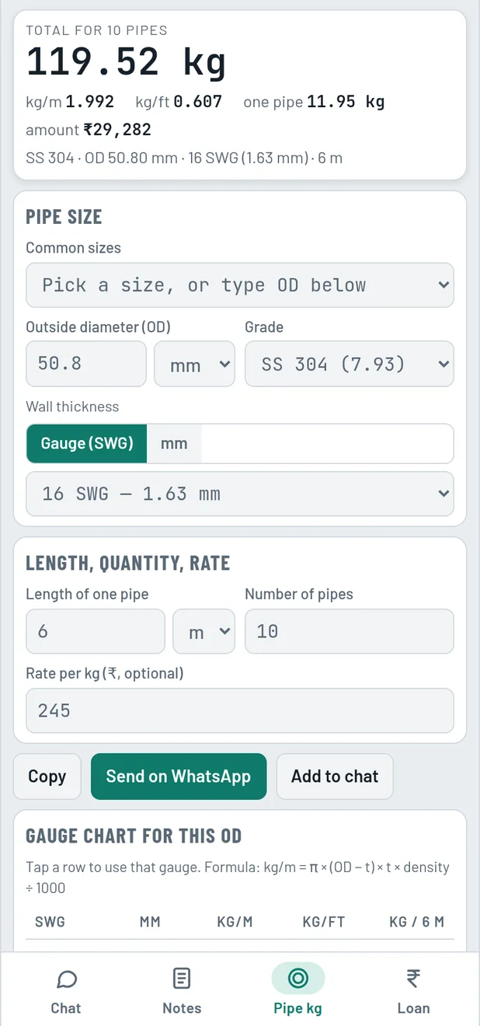This screenshot has width=480, height=1026.
Task: Switch wall thickness to mm mode
Action: click(174, 443)
